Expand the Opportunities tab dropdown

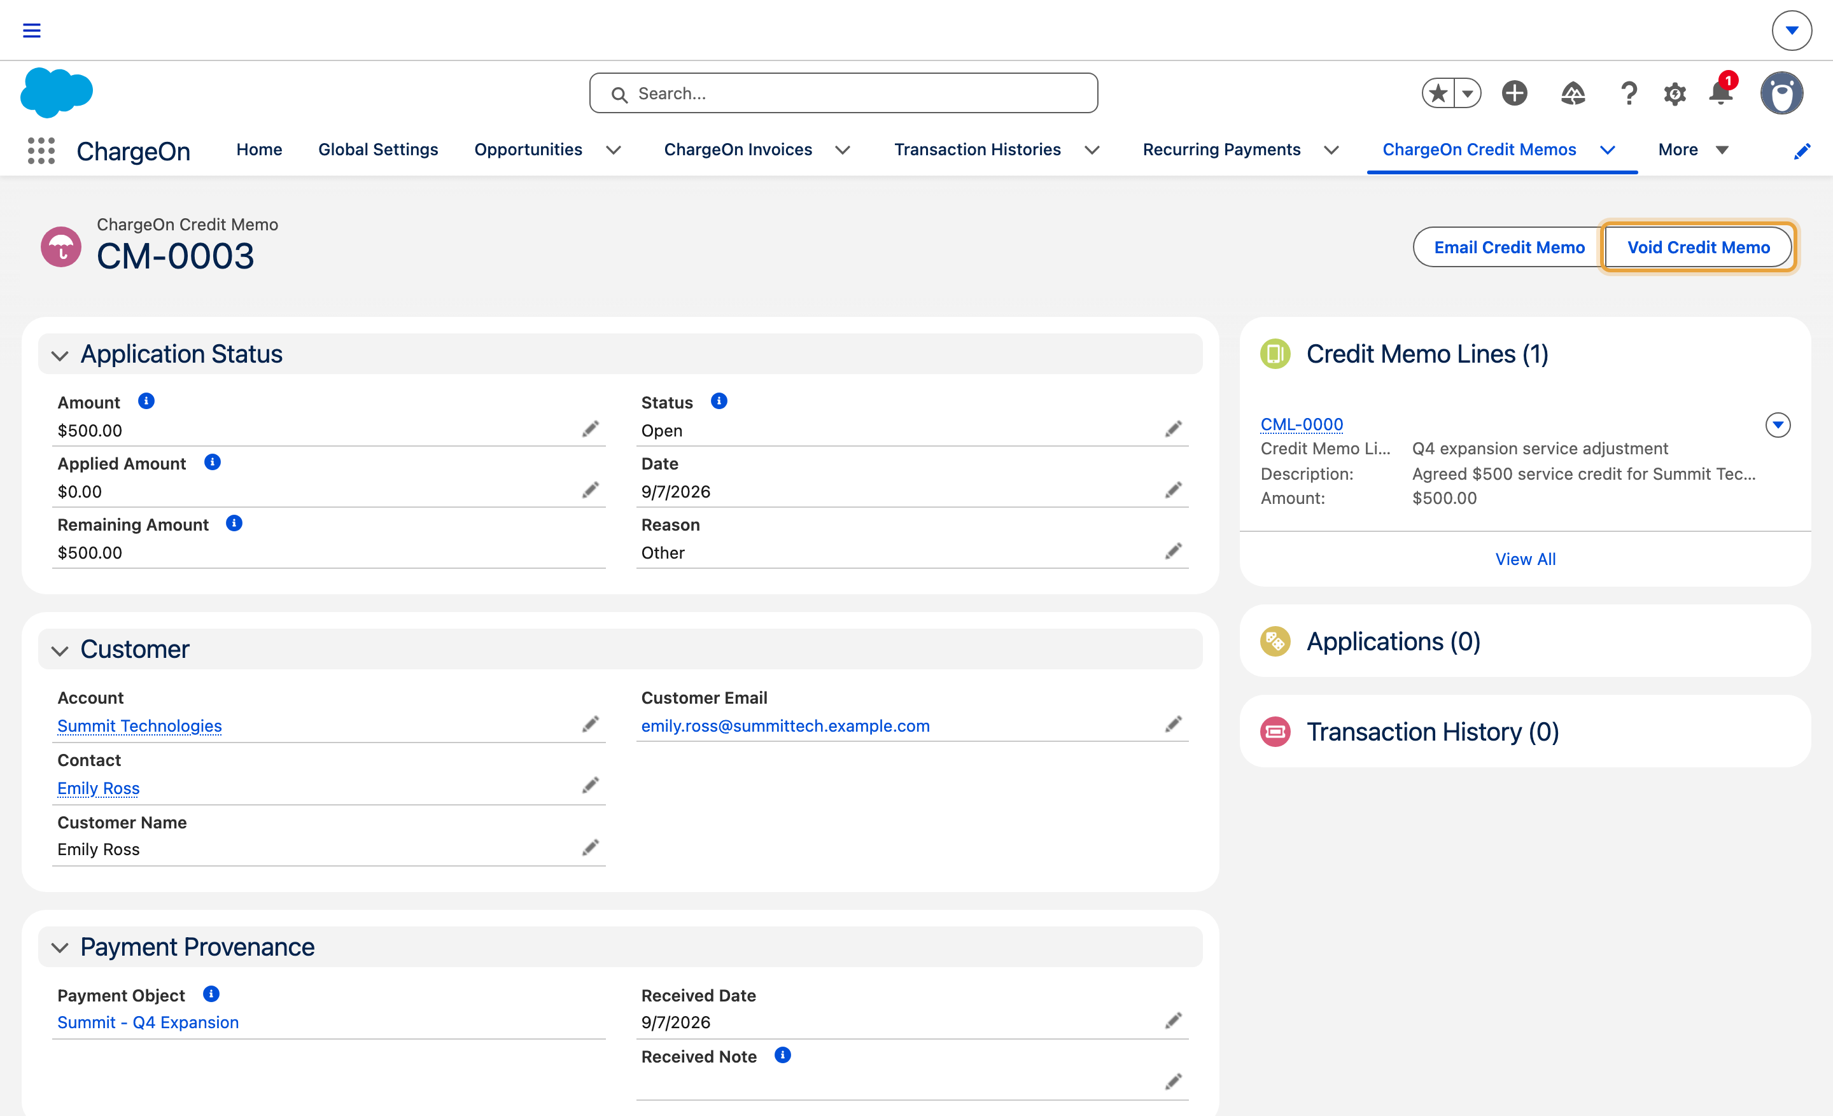click(x=614, y=150)
